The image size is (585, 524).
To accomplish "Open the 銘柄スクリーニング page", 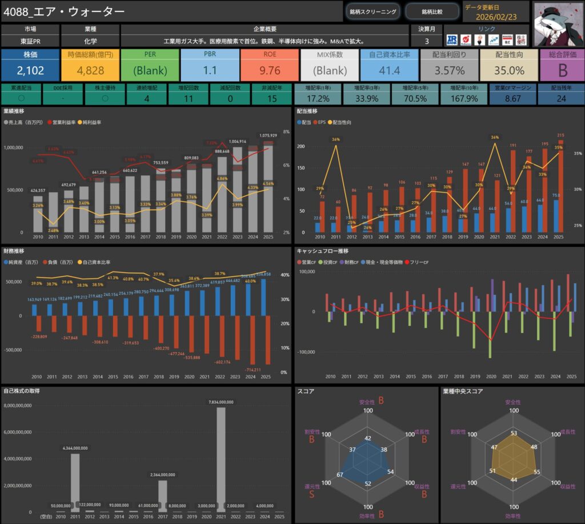I will click(x=372, y=11).
